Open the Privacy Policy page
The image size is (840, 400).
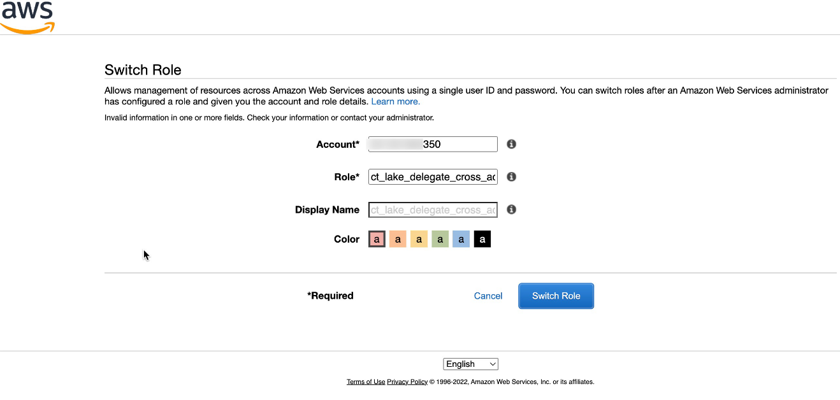point(407,381)
